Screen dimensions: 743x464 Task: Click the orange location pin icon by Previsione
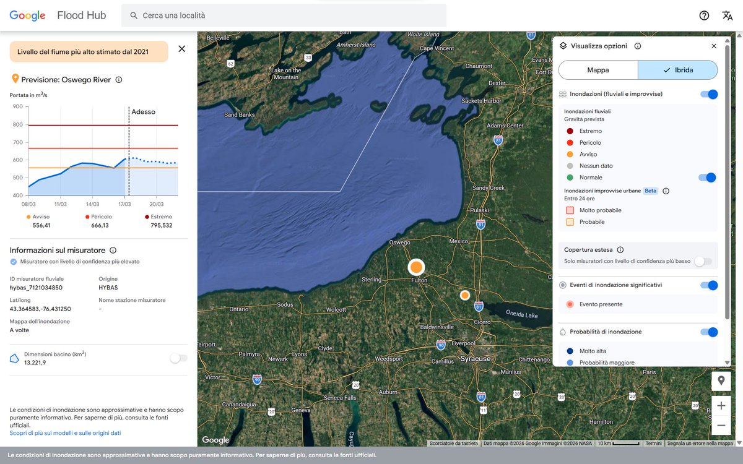click(15, 79)
